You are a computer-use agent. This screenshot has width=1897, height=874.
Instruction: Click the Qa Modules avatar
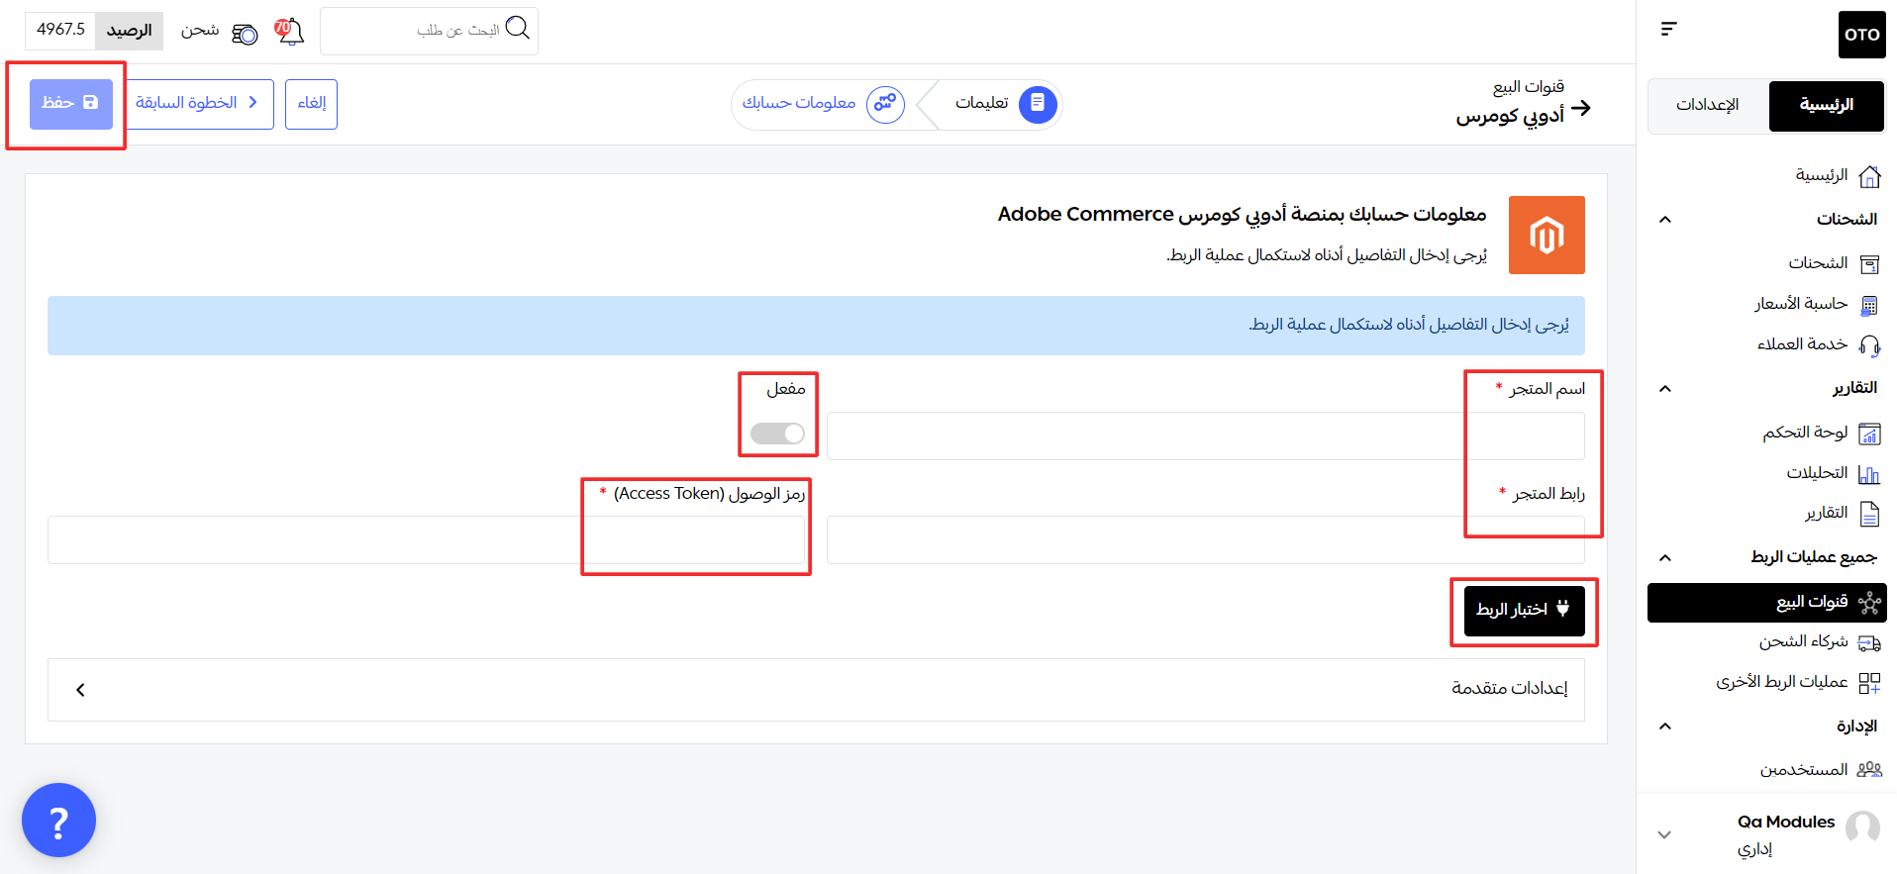pyautogui.click(x=1862, y=827)
